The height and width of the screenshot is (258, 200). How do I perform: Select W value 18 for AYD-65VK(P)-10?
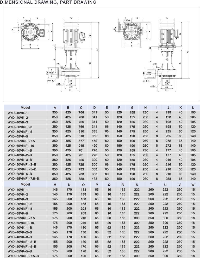click(193, 223)
